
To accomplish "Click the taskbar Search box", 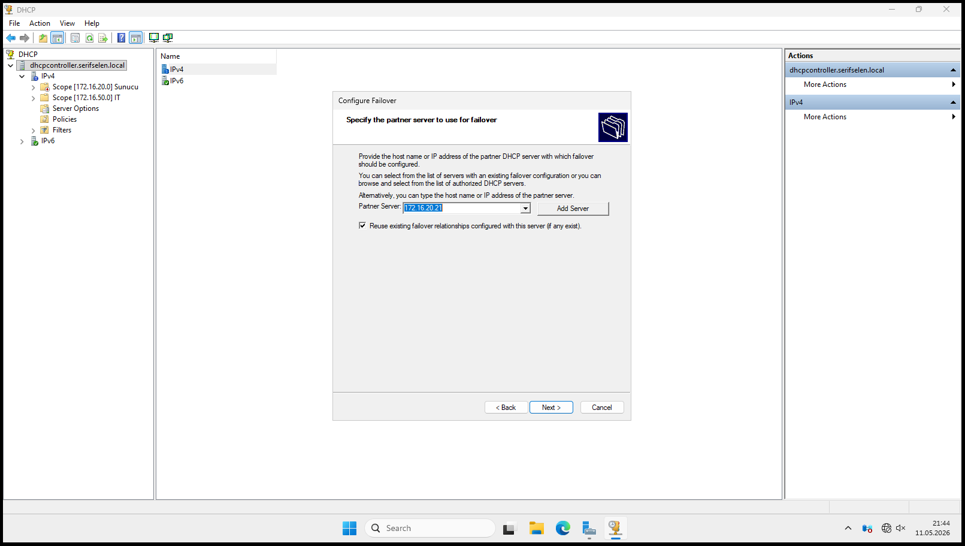I will pyautogui.click(x=429, y=528).
